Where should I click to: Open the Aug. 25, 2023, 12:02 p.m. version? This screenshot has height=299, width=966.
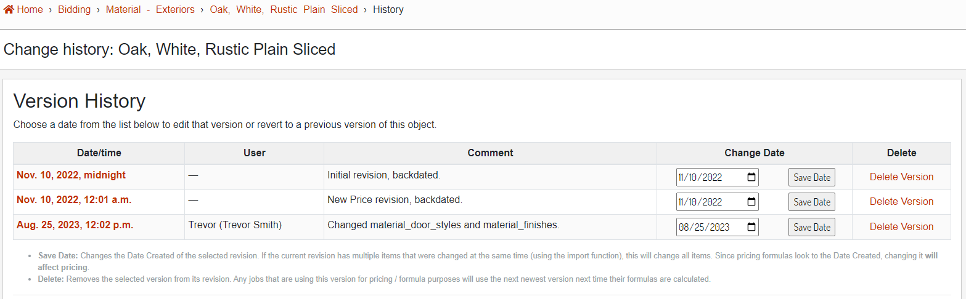click(75, 225)
